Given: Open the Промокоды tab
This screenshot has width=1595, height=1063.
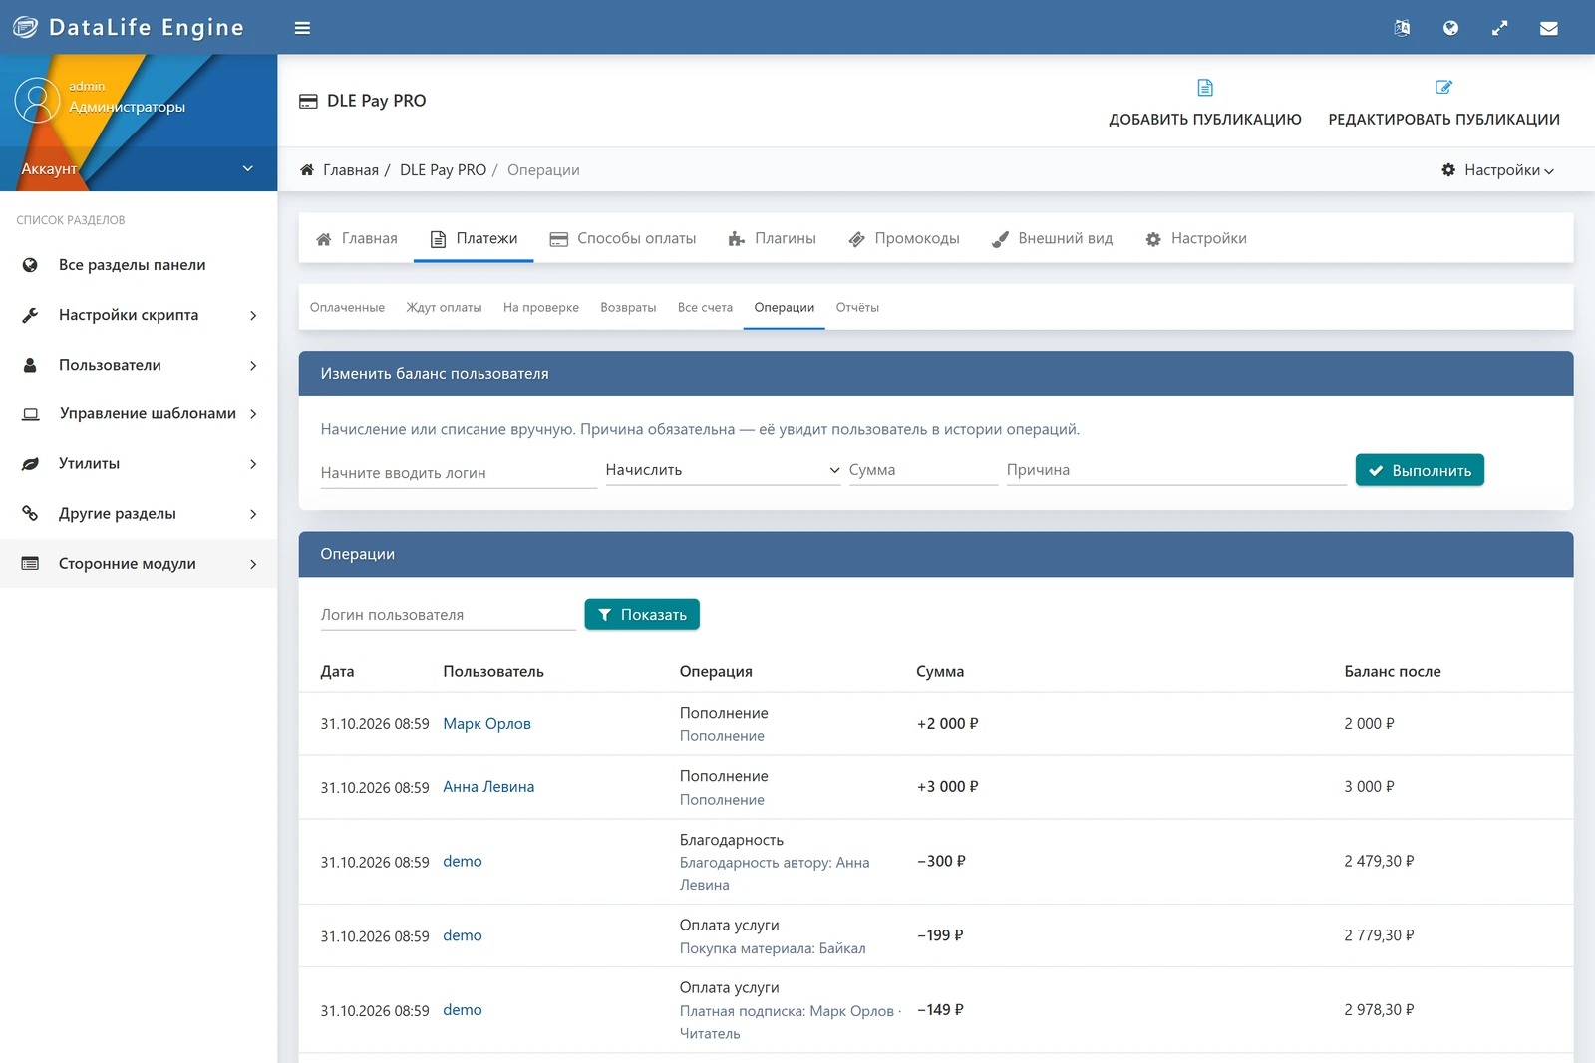Looking at the screenshot, I should [904, 239].
